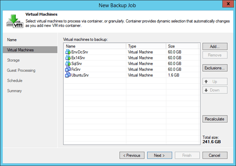Sort the list by the Name column
This screenshot has width=236, height=166.
click(95, 46)
